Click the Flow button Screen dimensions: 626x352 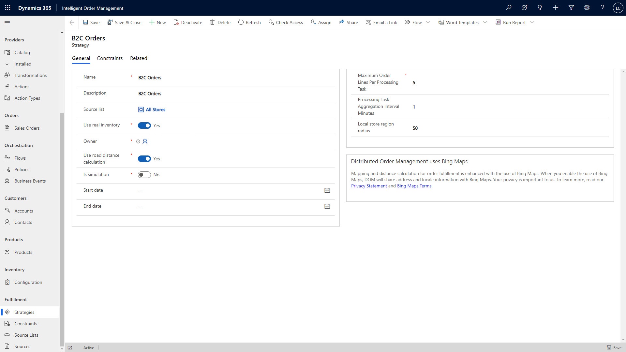(x=413, y=22)
